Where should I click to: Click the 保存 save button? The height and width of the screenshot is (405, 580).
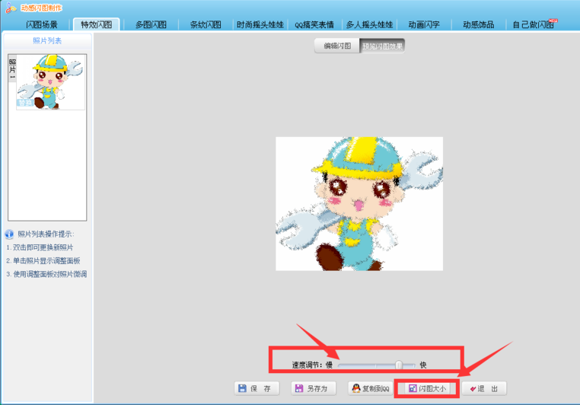pos(257,388)
